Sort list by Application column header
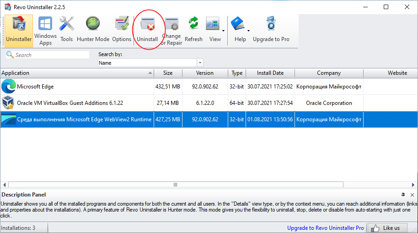 pyautogui.click(x=77, y=73)
